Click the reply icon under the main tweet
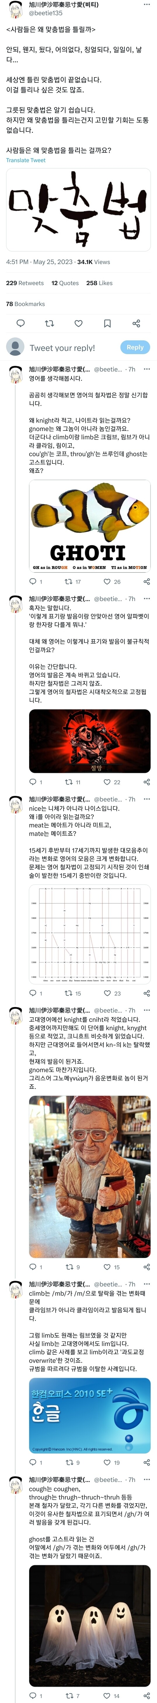The height and width of the screenshot is (1703, 157). click(20, 323)
